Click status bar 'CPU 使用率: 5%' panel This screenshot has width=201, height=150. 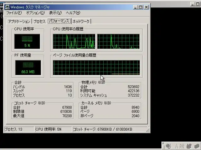pyautogui.click(x=53, y=129)
